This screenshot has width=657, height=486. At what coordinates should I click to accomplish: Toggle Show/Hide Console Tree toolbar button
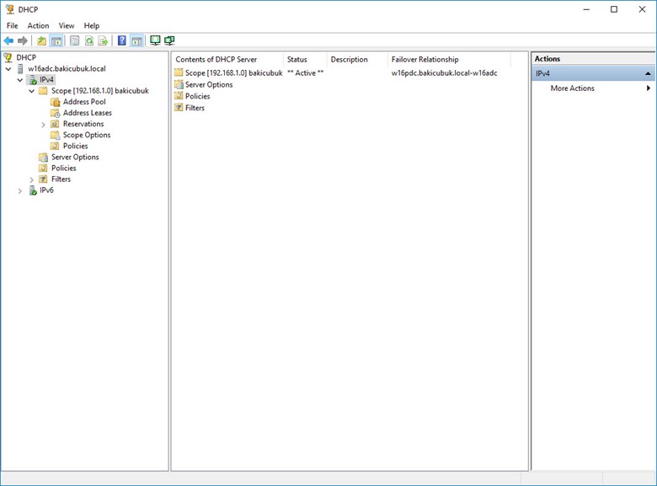pos(56,40)
